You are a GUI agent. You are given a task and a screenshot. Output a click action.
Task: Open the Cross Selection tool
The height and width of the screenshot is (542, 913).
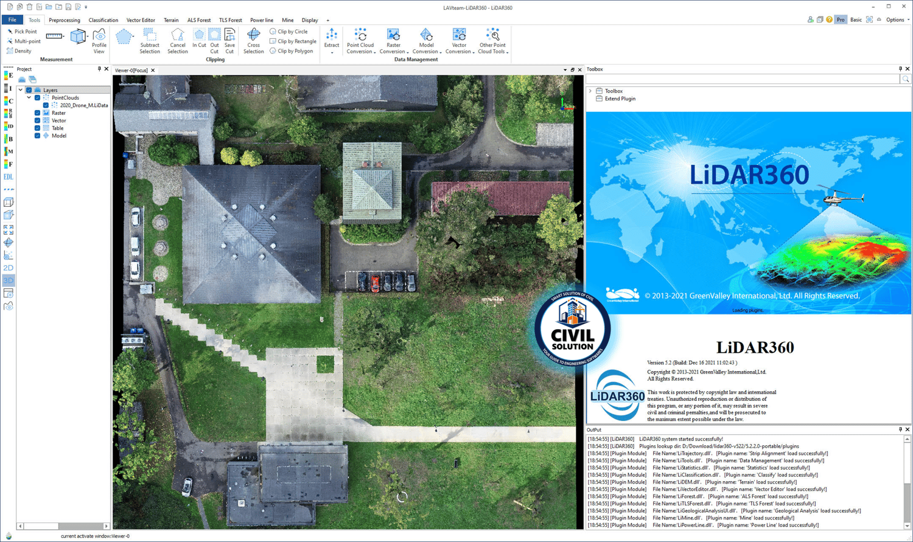pos(254,41)
